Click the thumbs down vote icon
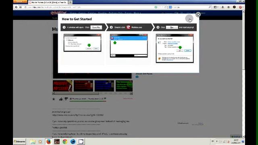Image resolution: width=258 pixels, height=145 pixels. (66, 99)
